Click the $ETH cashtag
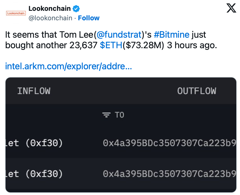The width and height of the screenshot is (240, 195). click(111, 45)
